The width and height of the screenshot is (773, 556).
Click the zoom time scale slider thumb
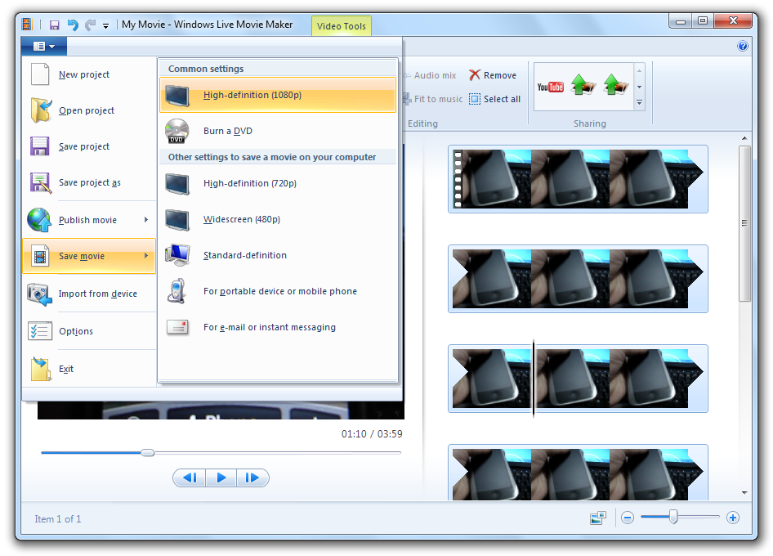(x=673, y=517)
